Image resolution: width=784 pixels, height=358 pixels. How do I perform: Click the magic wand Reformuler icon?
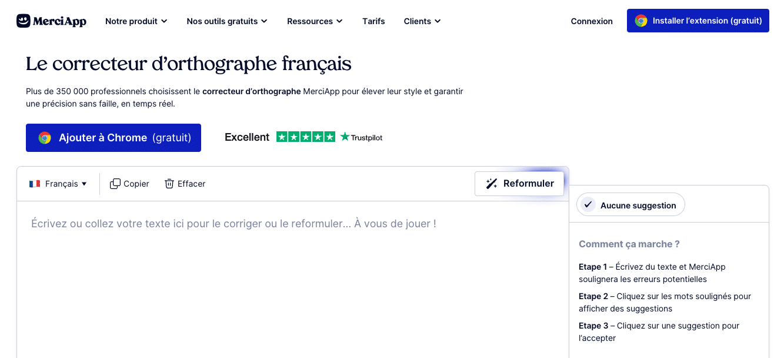pos(492,184)
